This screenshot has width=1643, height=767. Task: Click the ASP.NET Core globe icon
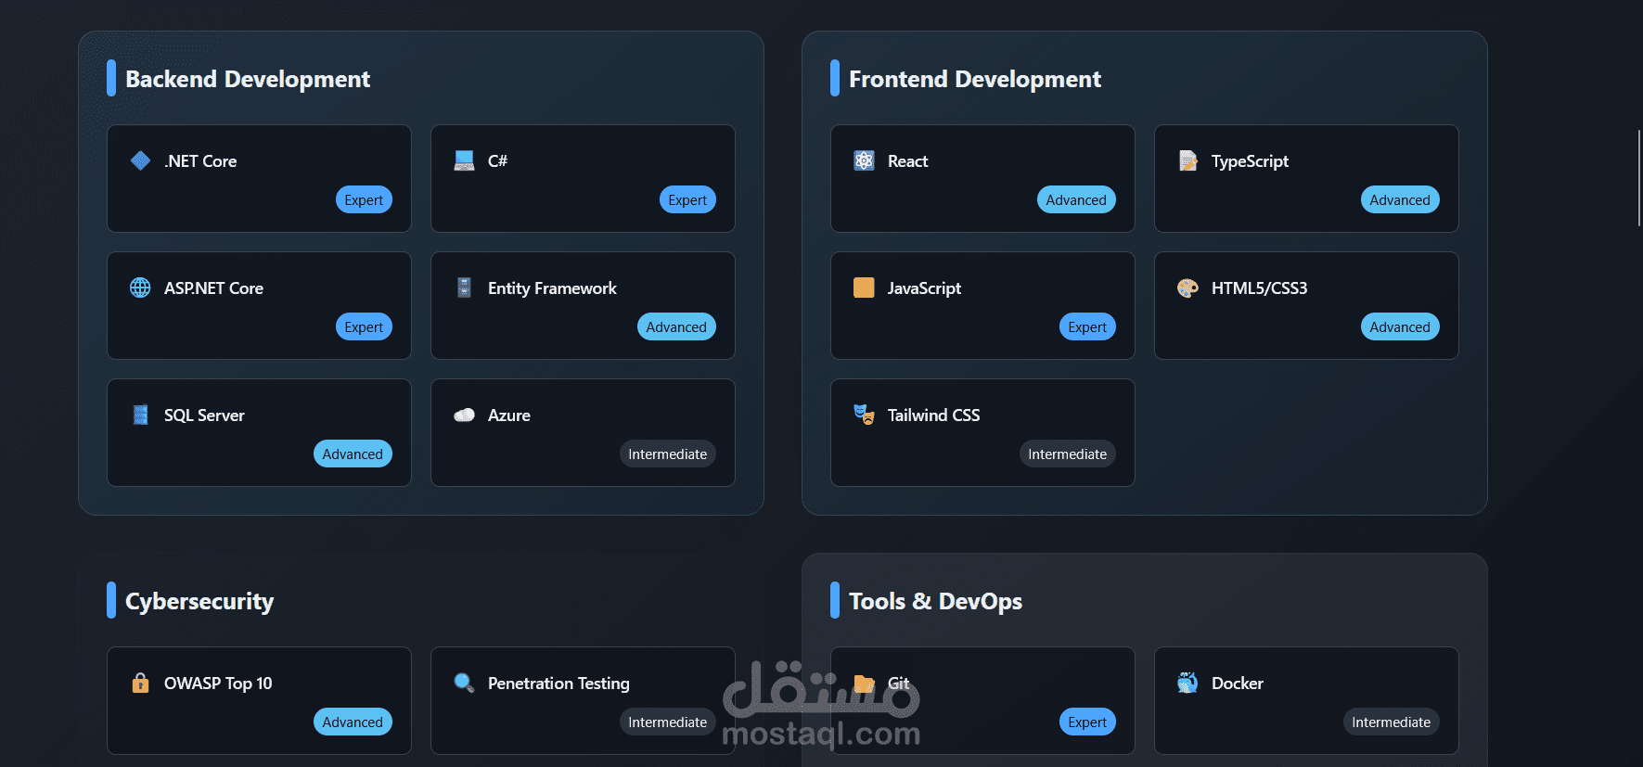[140, 288]
